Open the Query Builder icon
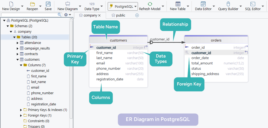The height and width of the screenshot is (128, 268). [x=228, y=4]
